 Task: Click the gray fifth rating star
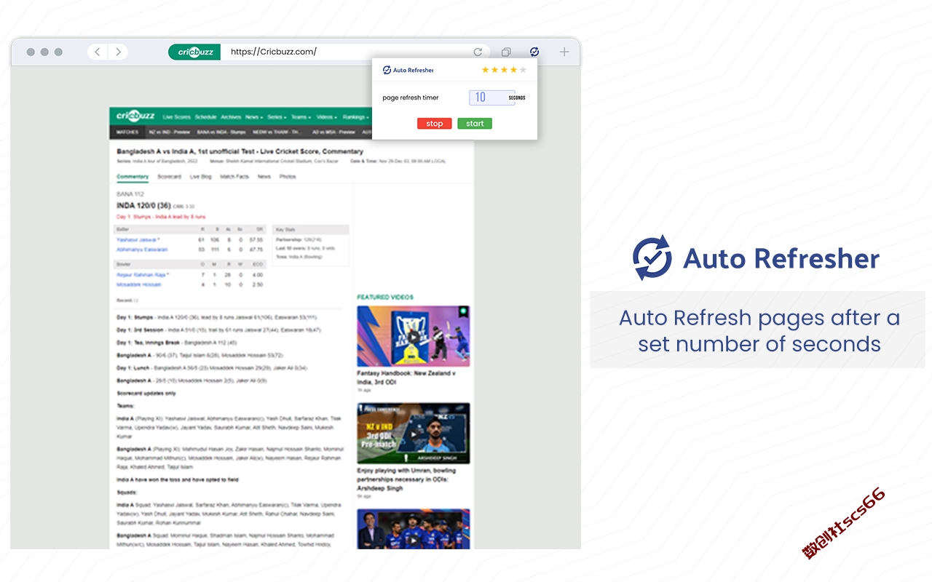[x=523, y=70]
